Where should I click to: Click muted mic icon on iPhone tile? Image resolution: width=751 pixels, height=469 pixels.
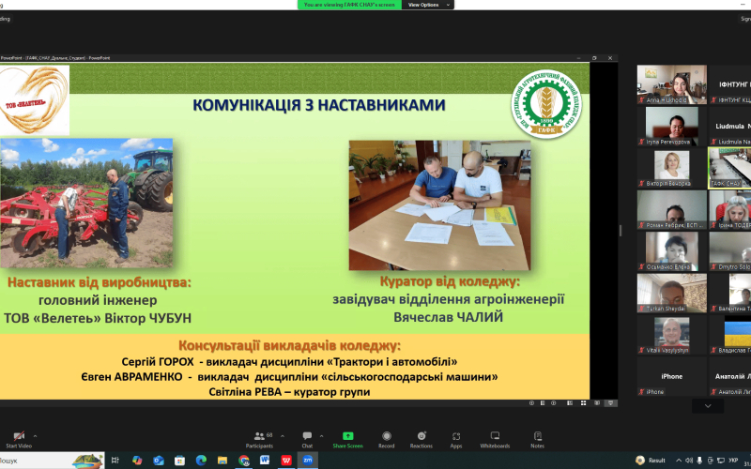tap(641, 392)
